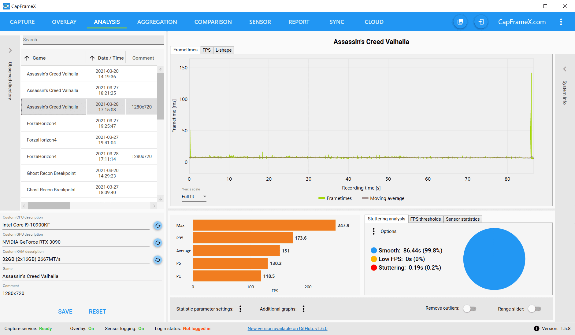Refresh the Custom GPU description
The height and width of the screenshot is (335, 575).
tap(158, 243)
